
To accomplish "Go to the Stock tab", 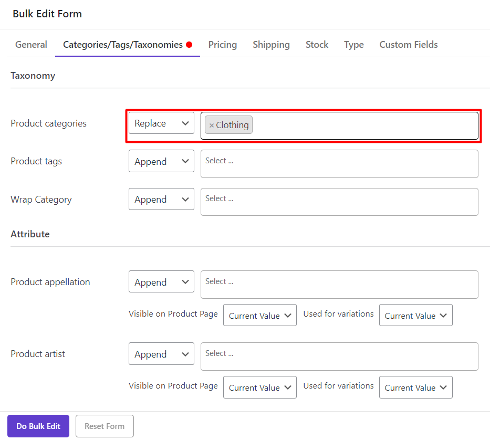I will (317, 45).
